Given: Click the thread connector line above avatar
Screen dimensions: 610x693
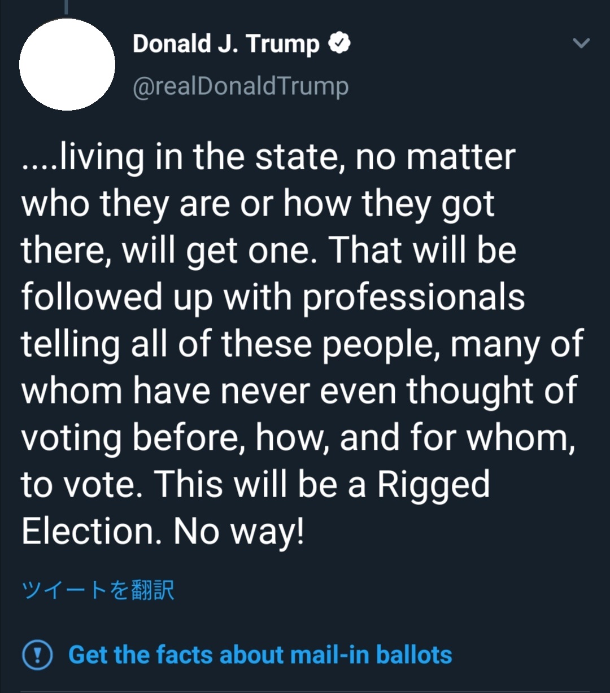Looking at the screenshot, I should click(67, 7).
